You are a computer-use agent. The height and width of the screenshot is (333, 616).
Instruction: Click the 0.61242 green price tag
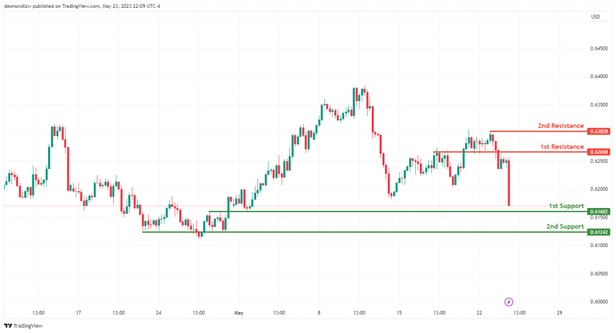coord(599,232)
